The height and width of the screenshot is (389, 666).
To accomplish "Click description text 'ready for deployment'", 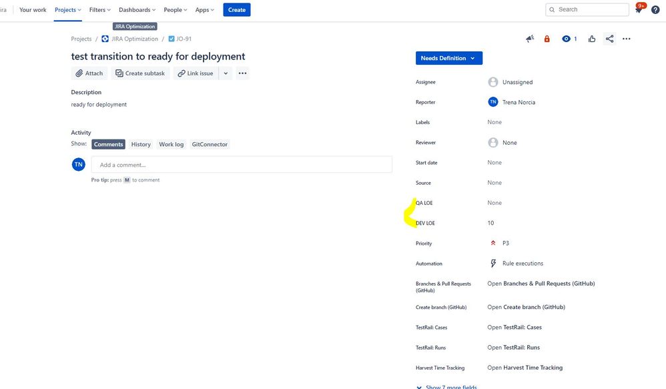I will [x=99, y=105].
